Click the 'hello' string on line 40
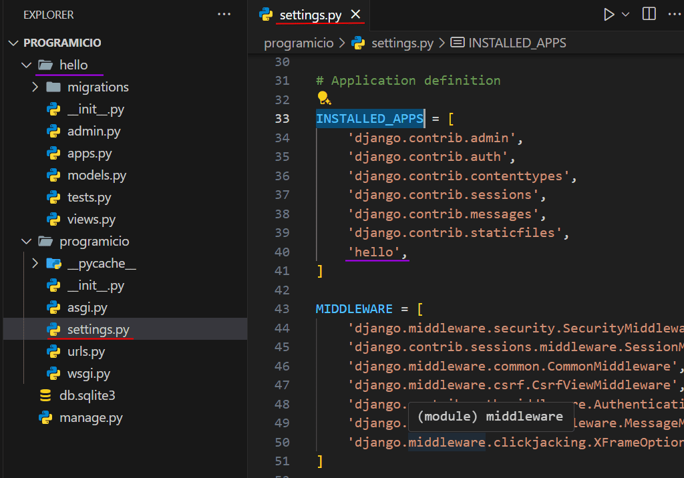684x478 pixels. pos(374,252)
